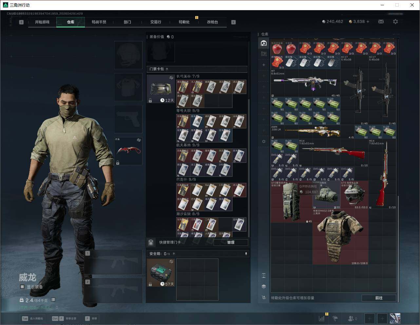Click the flag icon in bottom bar
This screenshot has width=420, height=325.
coord(335,318)
